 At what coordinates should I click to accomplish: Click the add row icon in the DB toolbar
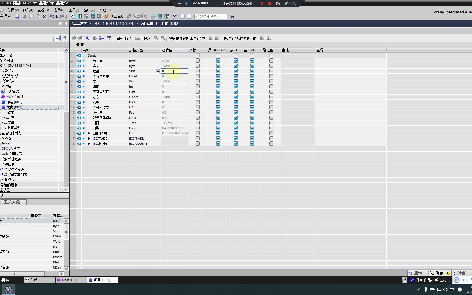coord(80,38)
